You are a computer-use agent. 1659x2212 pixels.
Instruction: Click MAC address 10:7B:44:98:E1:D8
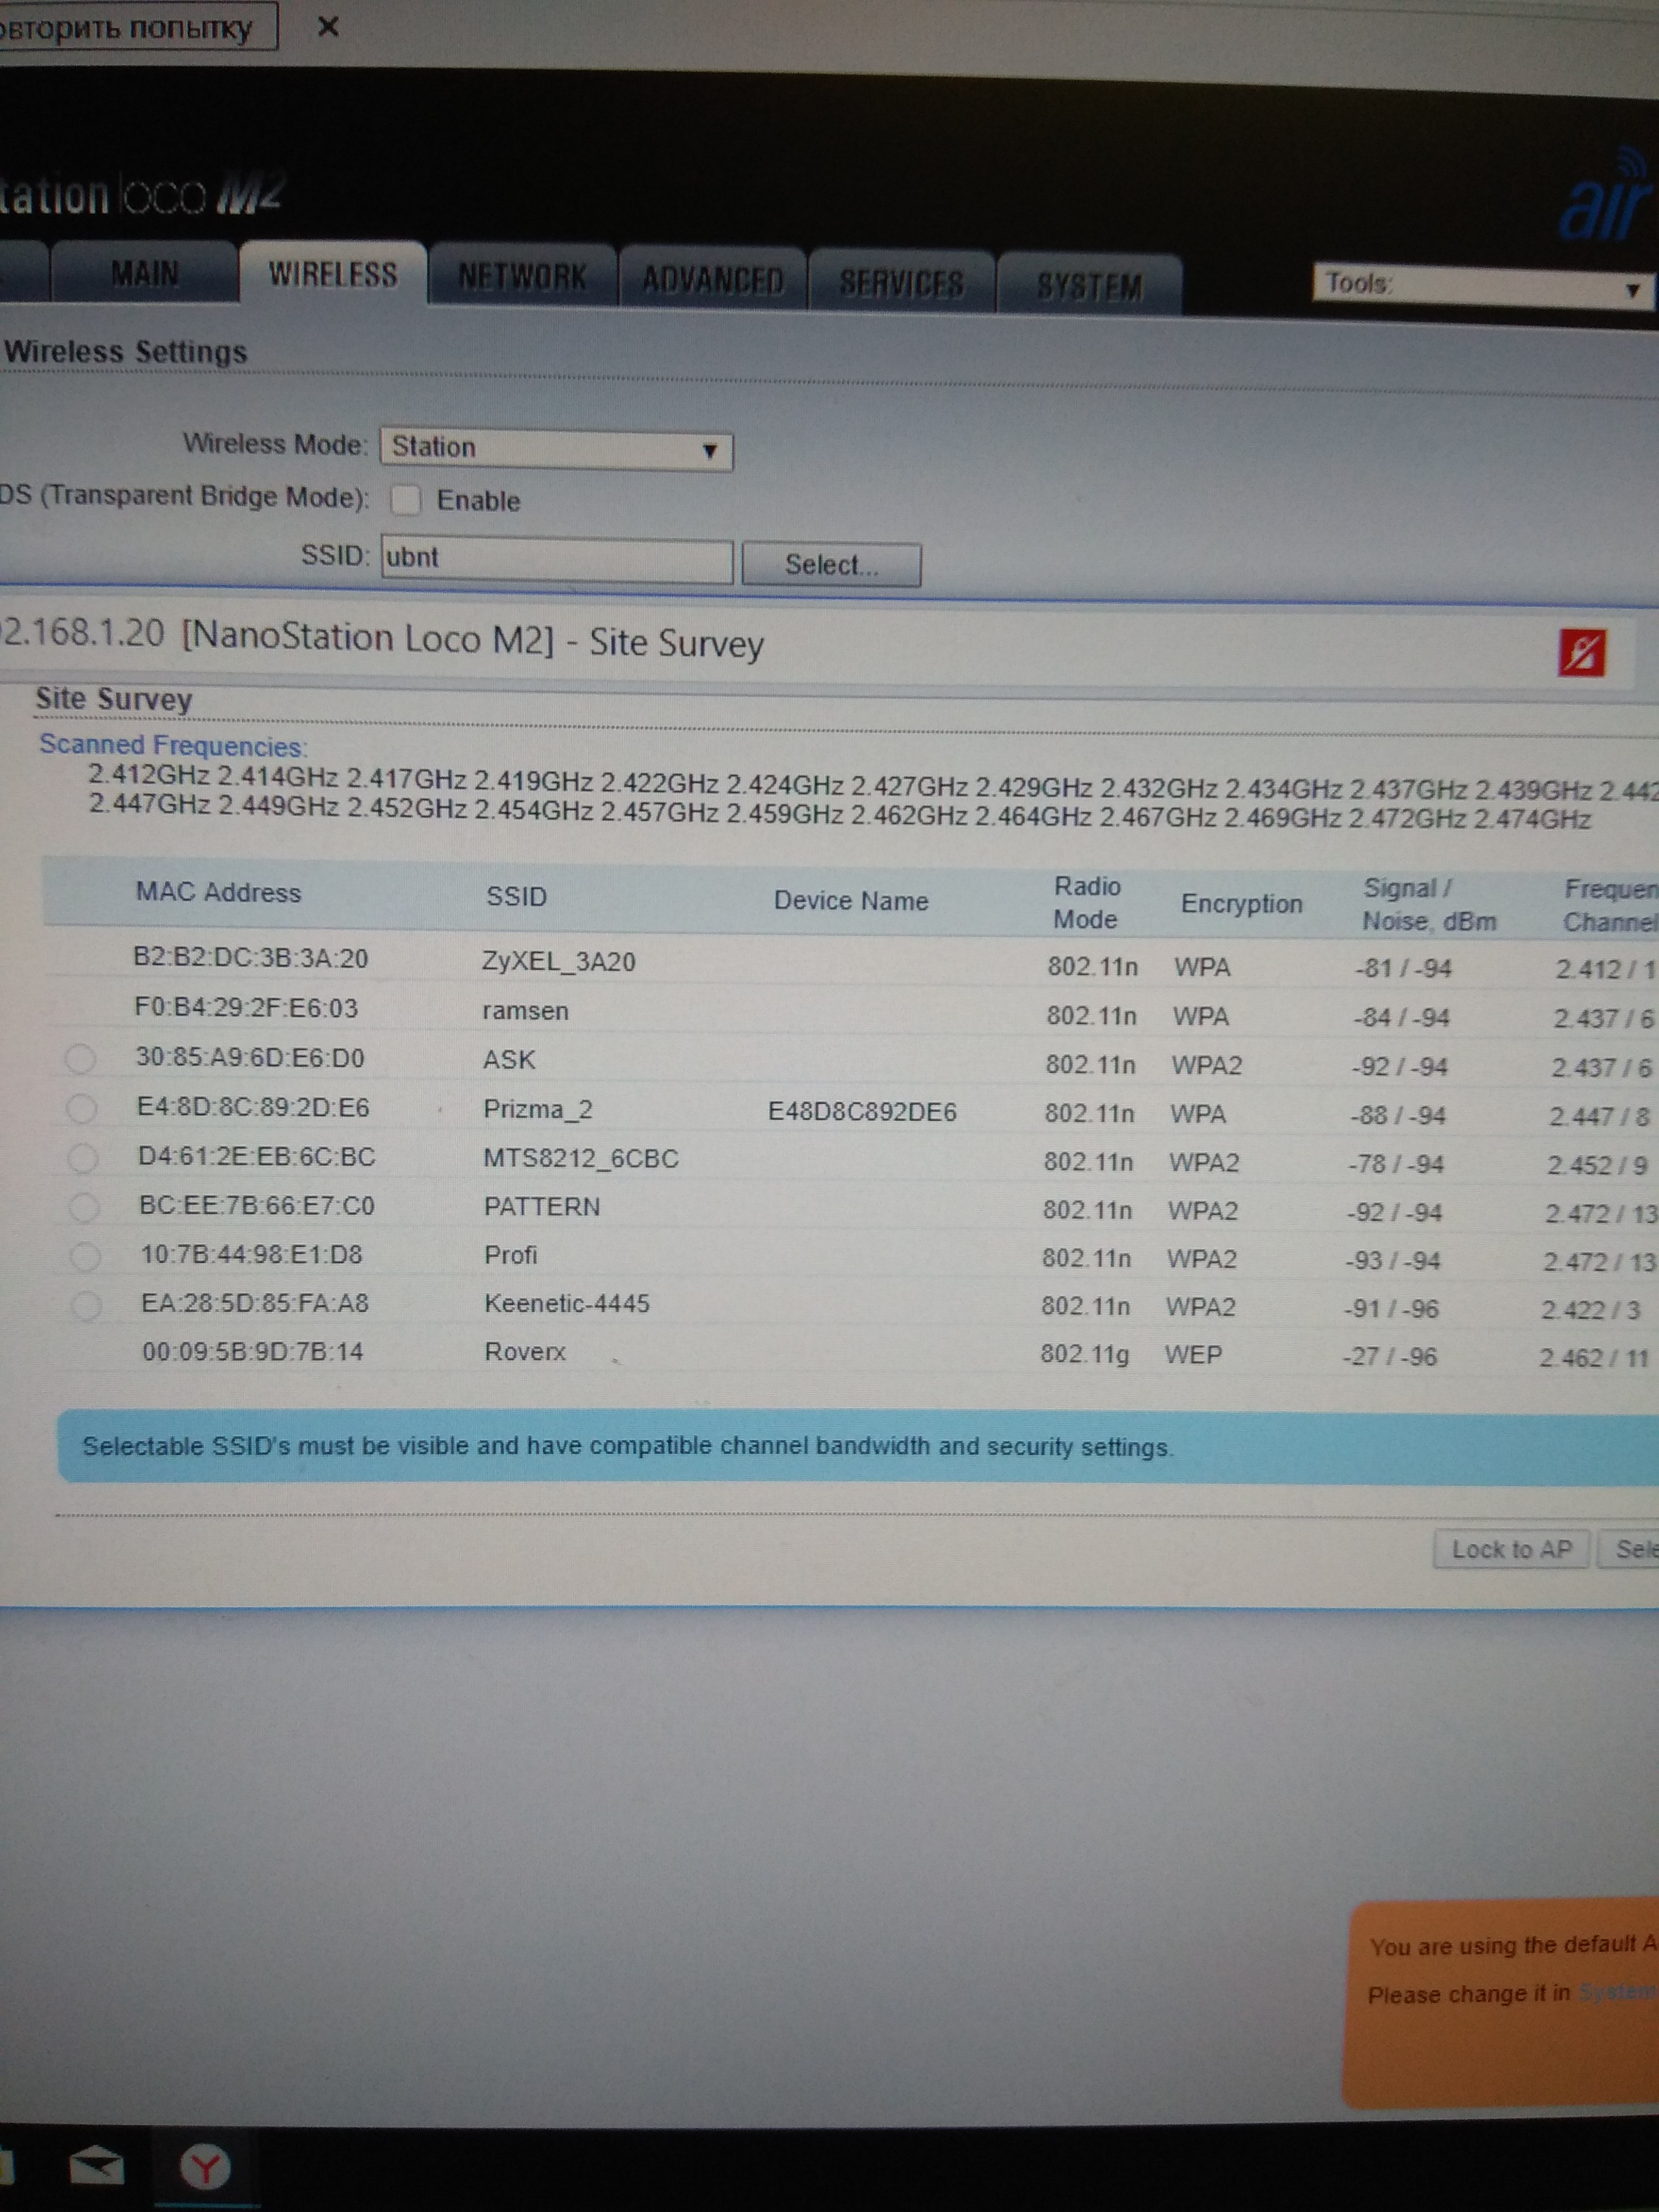251,1254
